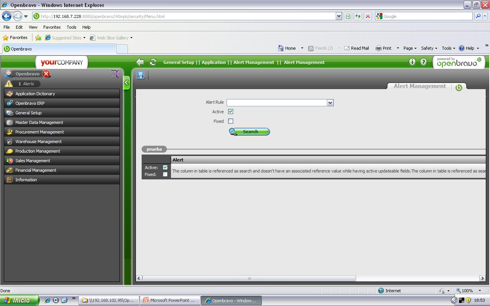The image size is (490, 306).
Task: Collapse the left menu panel
Action: (x=127, y=83)
